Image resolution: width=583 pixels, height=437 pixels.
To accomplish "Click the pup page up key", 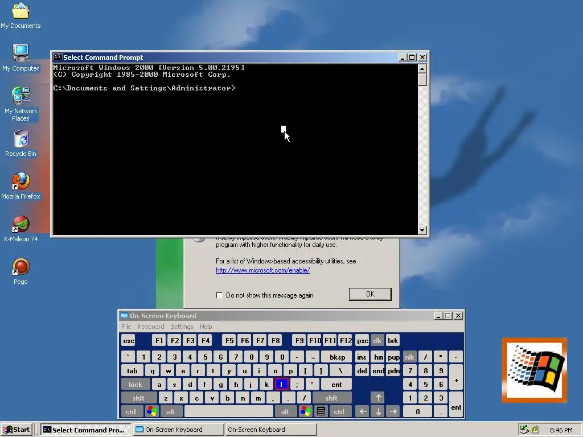I will click(x=393, y=357).
